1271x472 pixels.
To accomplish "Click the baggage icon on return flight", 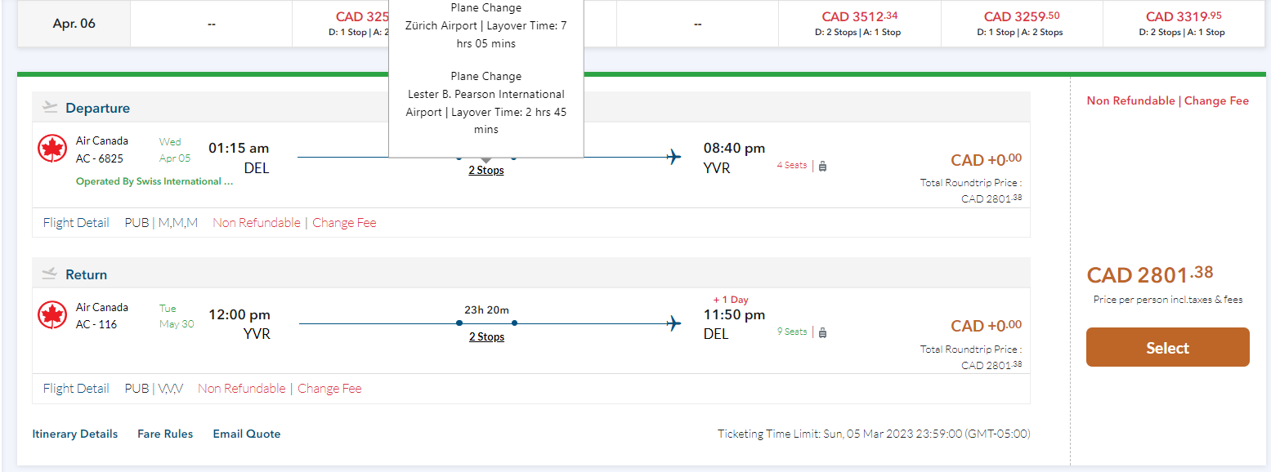I will click(x=822, y=332).
